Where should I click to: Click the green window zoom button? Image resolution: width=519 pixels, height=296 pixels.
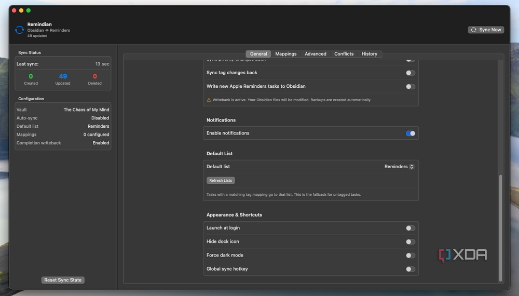(29, 10)
